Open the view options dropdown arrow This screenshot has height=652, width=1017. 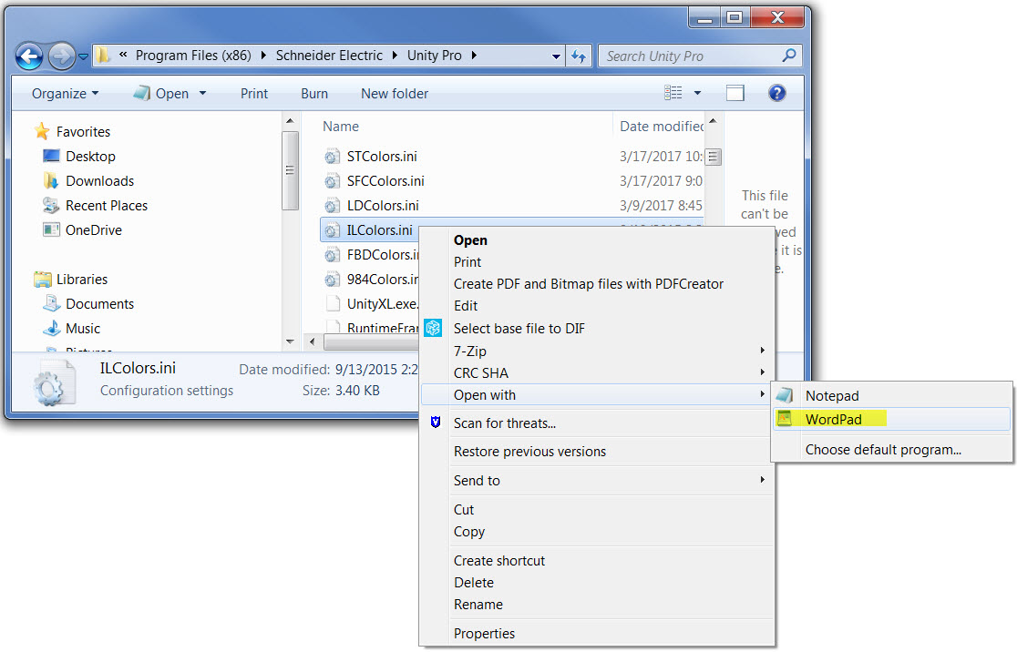697,93
